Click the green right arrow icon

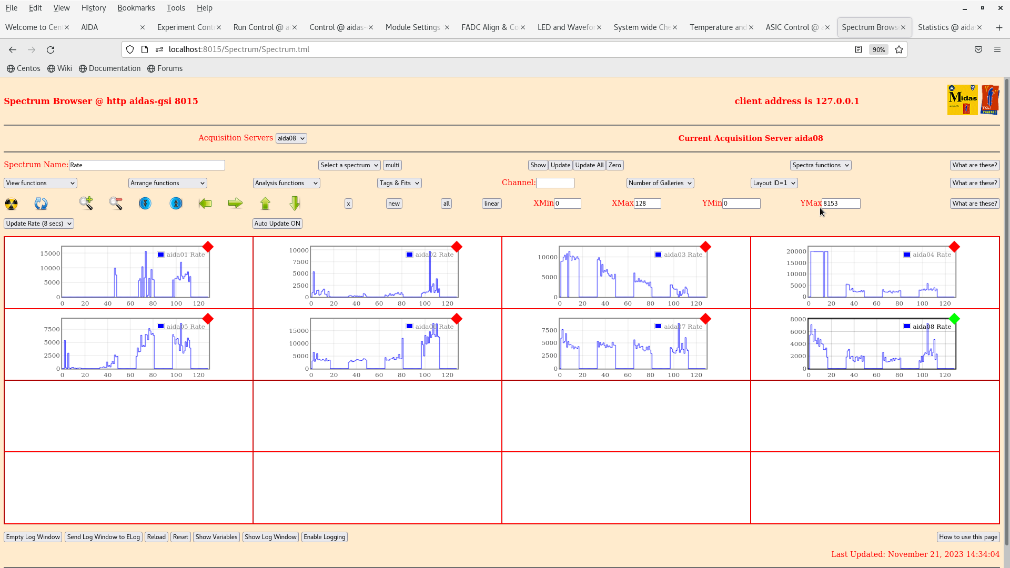tap(235, 203)
